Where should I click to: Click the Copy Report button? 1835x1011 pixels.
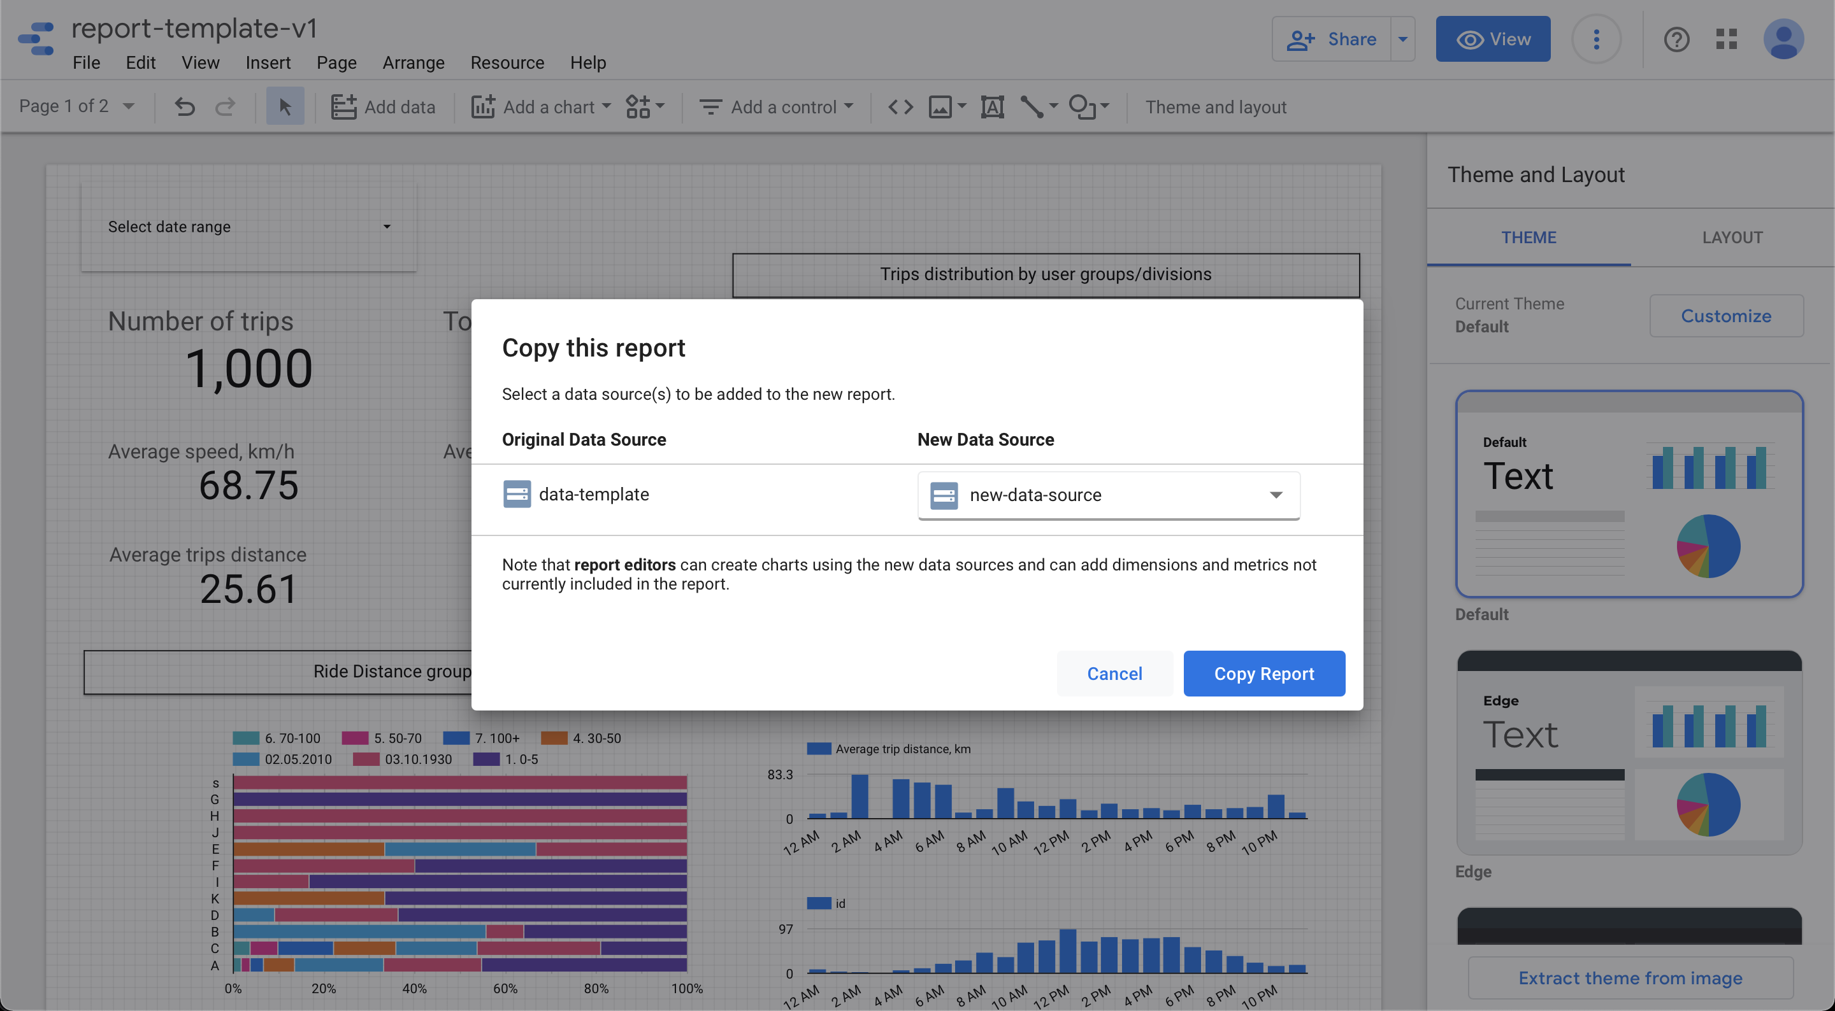pyautogui.click(x=1263, y=674)
